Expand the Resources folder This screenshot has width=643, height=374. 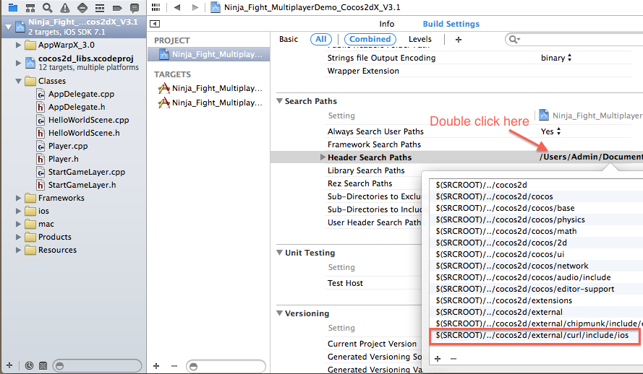point(18,250)
